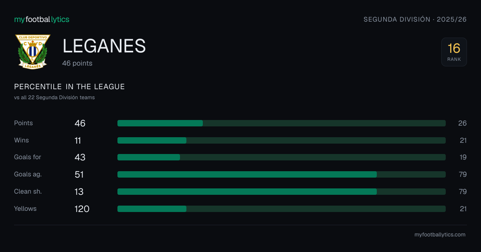Viewport: 481px width, 252px height.
Task: Click the Goals ag. percentile bar
Action: 281,174
